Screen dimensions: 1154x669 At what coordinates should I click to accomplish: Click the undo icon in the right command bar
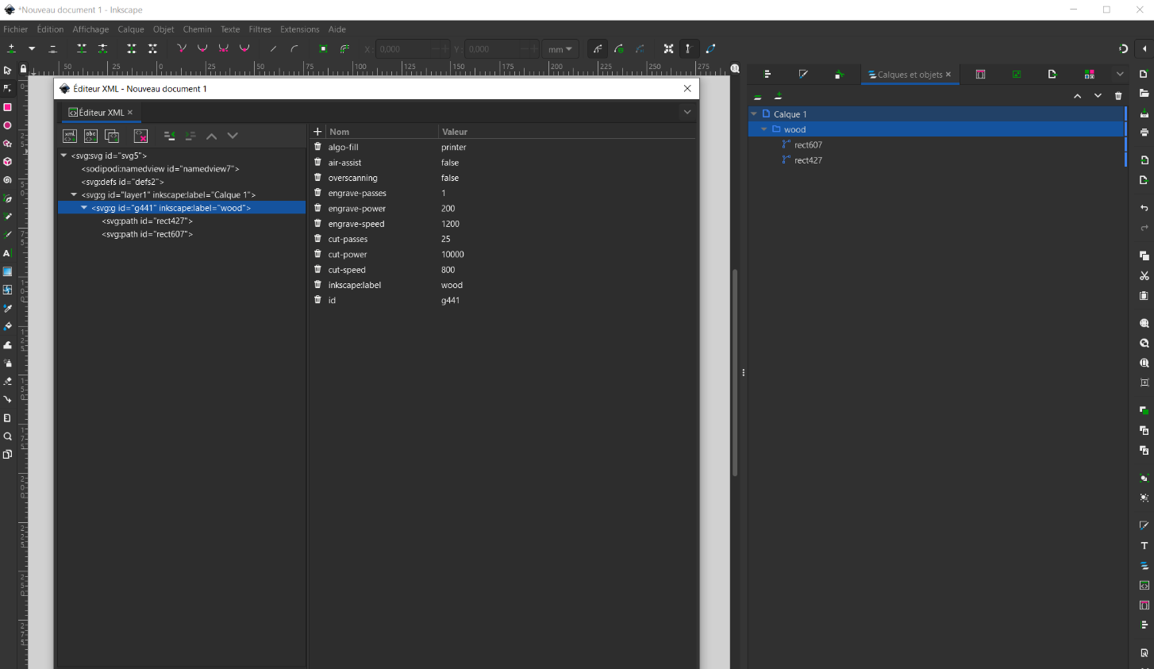click(1144, 208)
